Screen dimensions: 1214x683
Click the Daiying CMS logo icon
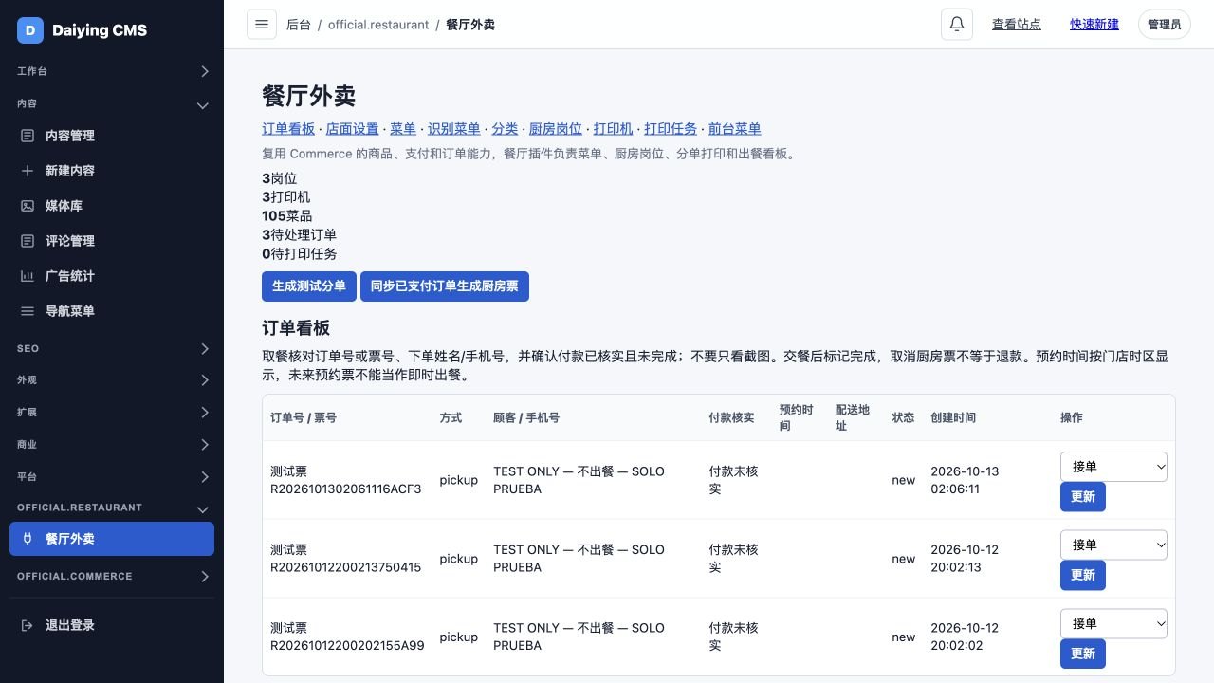click(x=30, y=30)
